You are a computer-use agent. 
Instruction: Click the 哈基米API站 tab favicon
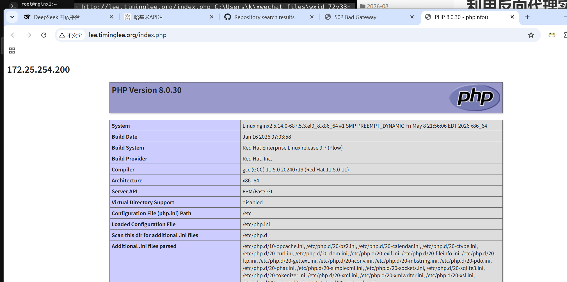tap(127, 17)
